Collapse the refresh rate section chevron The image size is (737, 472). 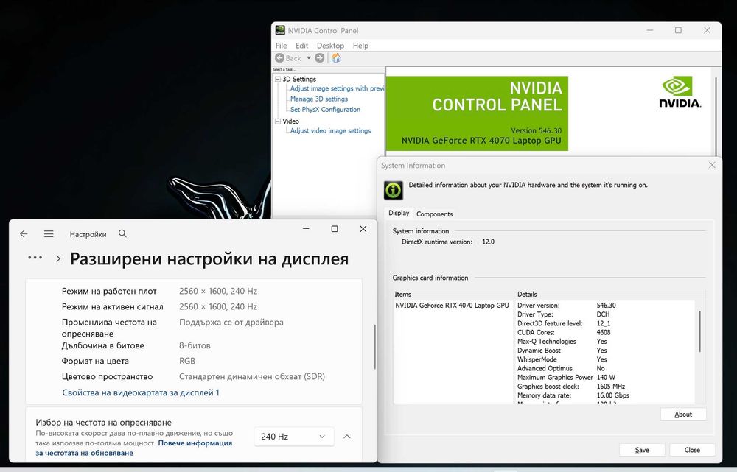pos(347,437)
